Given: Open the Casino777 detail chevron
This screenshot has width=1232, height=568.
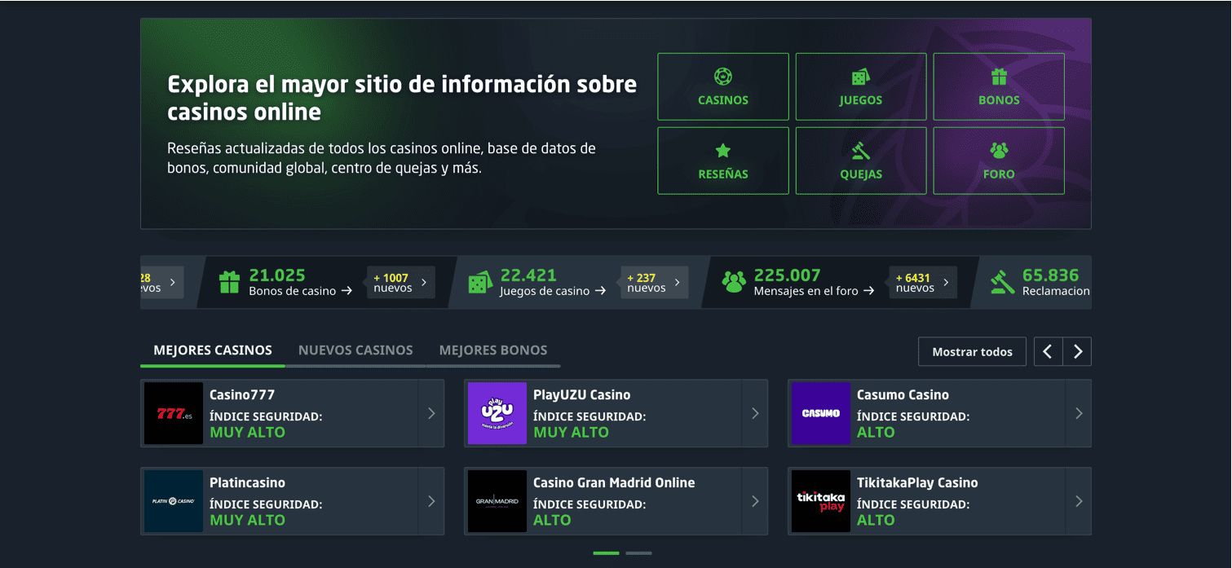Looking at the screenshot, I should [431, 413].
